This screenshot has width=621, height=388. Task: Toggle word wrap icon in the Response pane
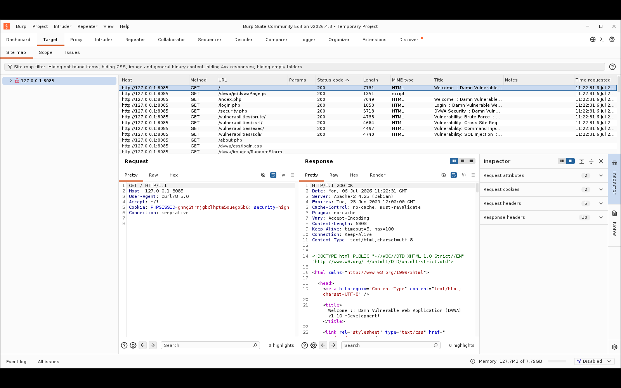pos(454,175)
